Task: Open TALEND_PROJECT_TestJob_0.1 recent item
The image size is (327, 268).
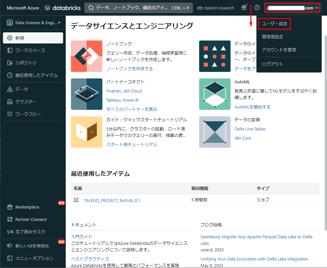Action: (112, 200)
